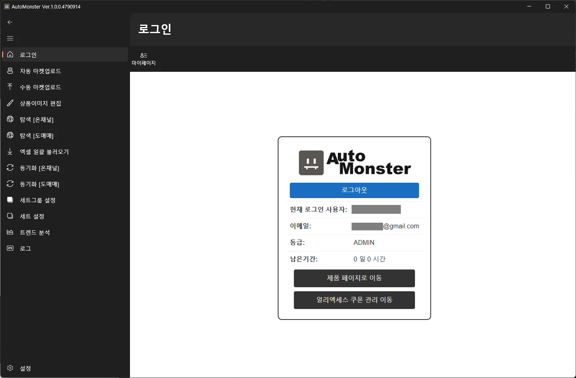Click the upload arrow icon for 수동 마켓업로드
This screenshot has height=378, width=576.
click(x=10, y=87)
